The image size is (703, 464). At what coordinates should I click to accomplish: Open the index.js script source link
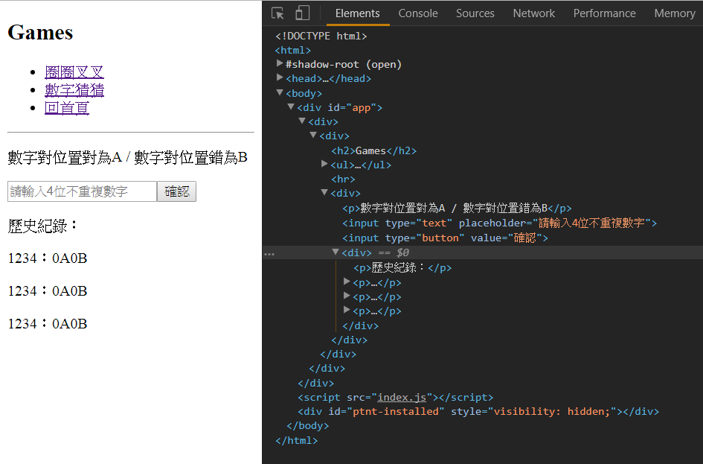tap(402, 397)
